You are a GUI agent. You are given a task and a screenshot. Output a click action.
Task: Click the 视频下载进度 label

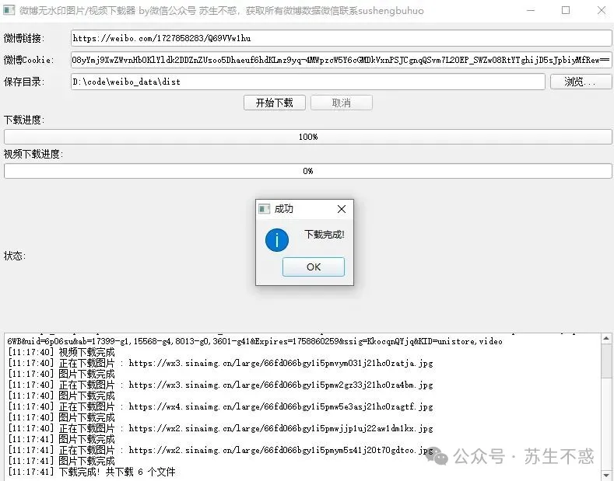33,154
